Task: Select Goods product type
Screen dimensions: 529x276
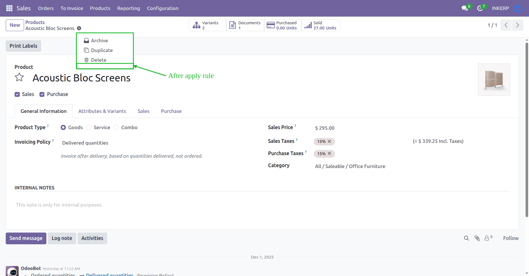Action: coord(63,127)
